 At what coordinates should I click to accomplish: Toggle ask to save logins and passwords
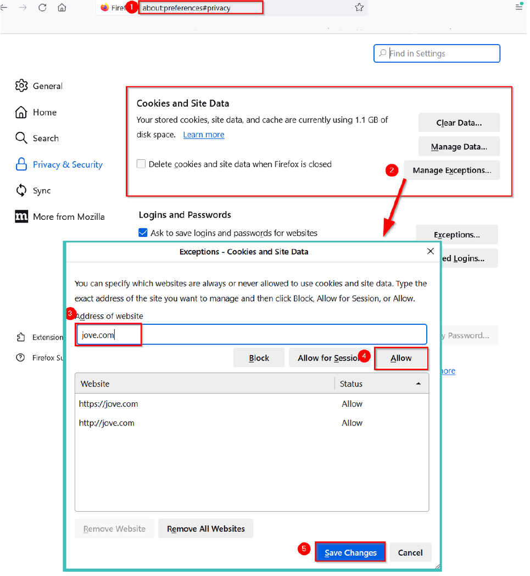coord(143,232)
